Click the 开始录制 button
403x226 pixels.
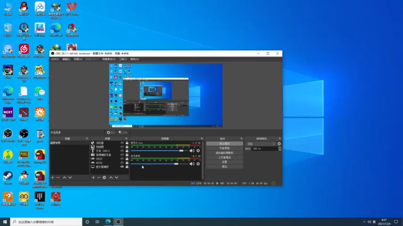tap(224, 148)
